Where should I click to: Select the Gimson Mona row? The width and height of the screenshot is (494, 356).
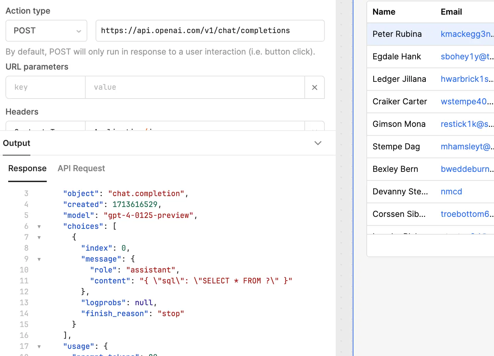click(399, 124)
